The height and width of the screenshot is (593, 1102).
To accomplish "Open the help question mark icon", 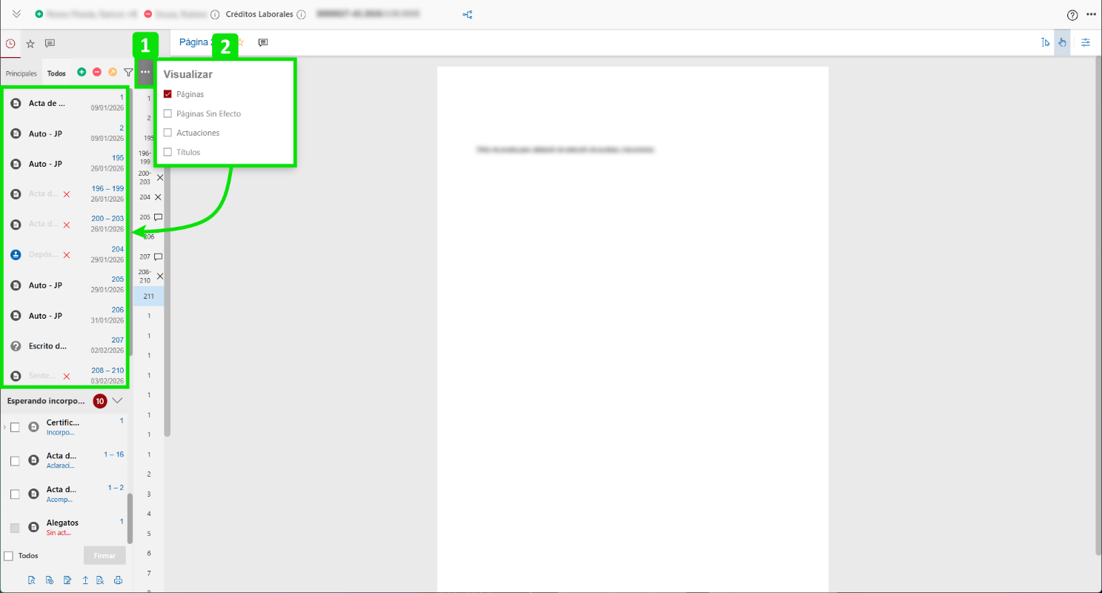I will point(1072,15).
